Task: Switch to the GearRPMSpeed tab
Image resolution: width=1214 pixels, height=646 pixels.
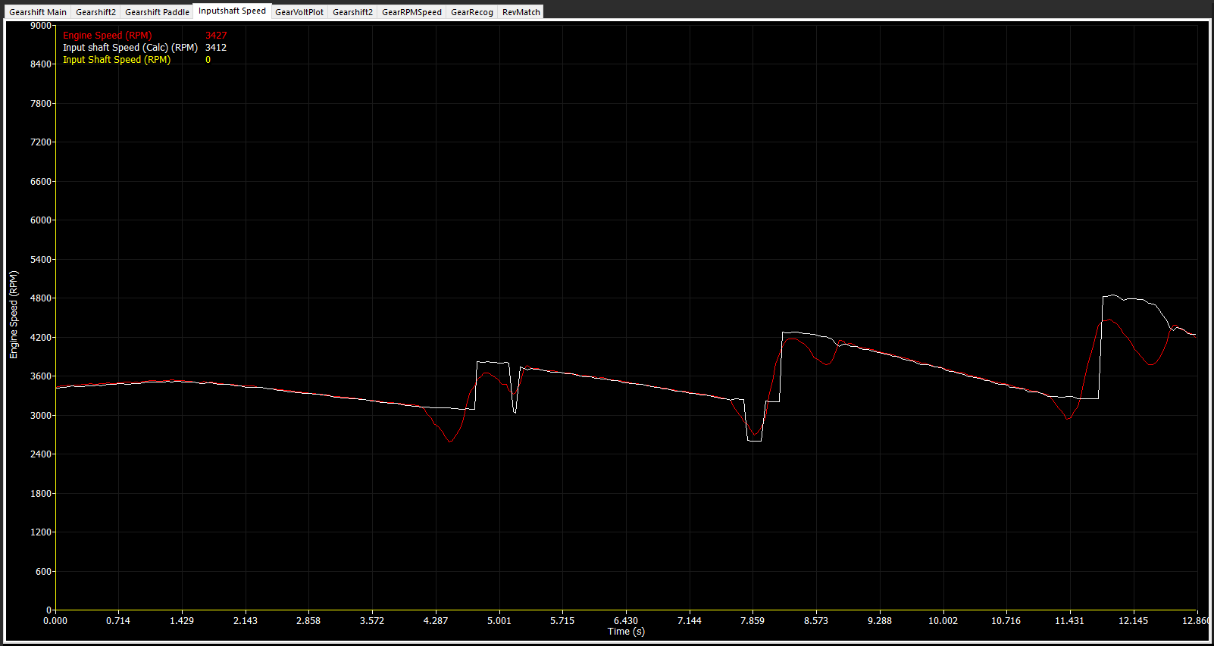Action: (411, 12)
